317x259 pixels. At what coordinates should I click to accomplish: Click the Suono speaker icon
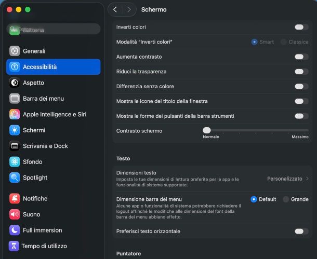point(15,214)
